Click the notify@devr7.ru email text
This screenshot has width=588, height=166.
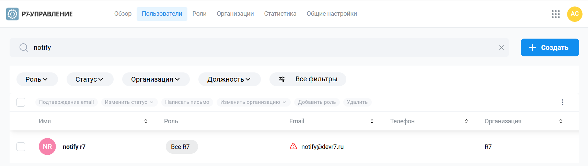[322, 147]
